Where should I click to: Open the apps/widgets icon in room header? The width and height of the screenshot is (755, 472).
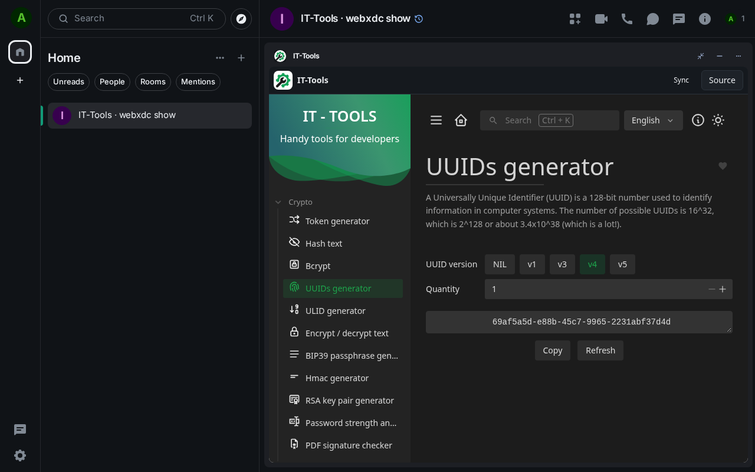click(575, 19)
